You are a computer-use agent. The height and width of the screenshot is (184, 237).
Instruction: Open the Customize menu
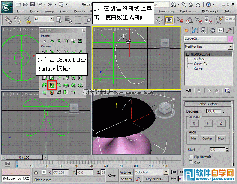tap(188, 11)
